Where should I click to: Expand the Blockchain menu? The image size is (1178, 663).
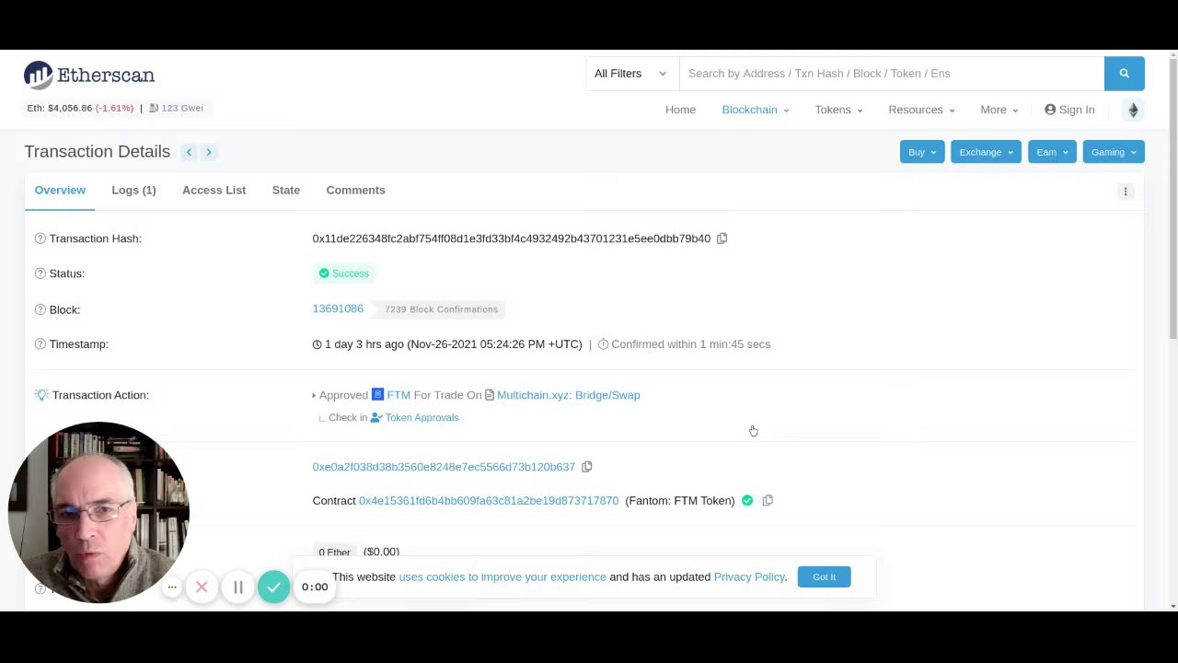(x=756, y=110)
